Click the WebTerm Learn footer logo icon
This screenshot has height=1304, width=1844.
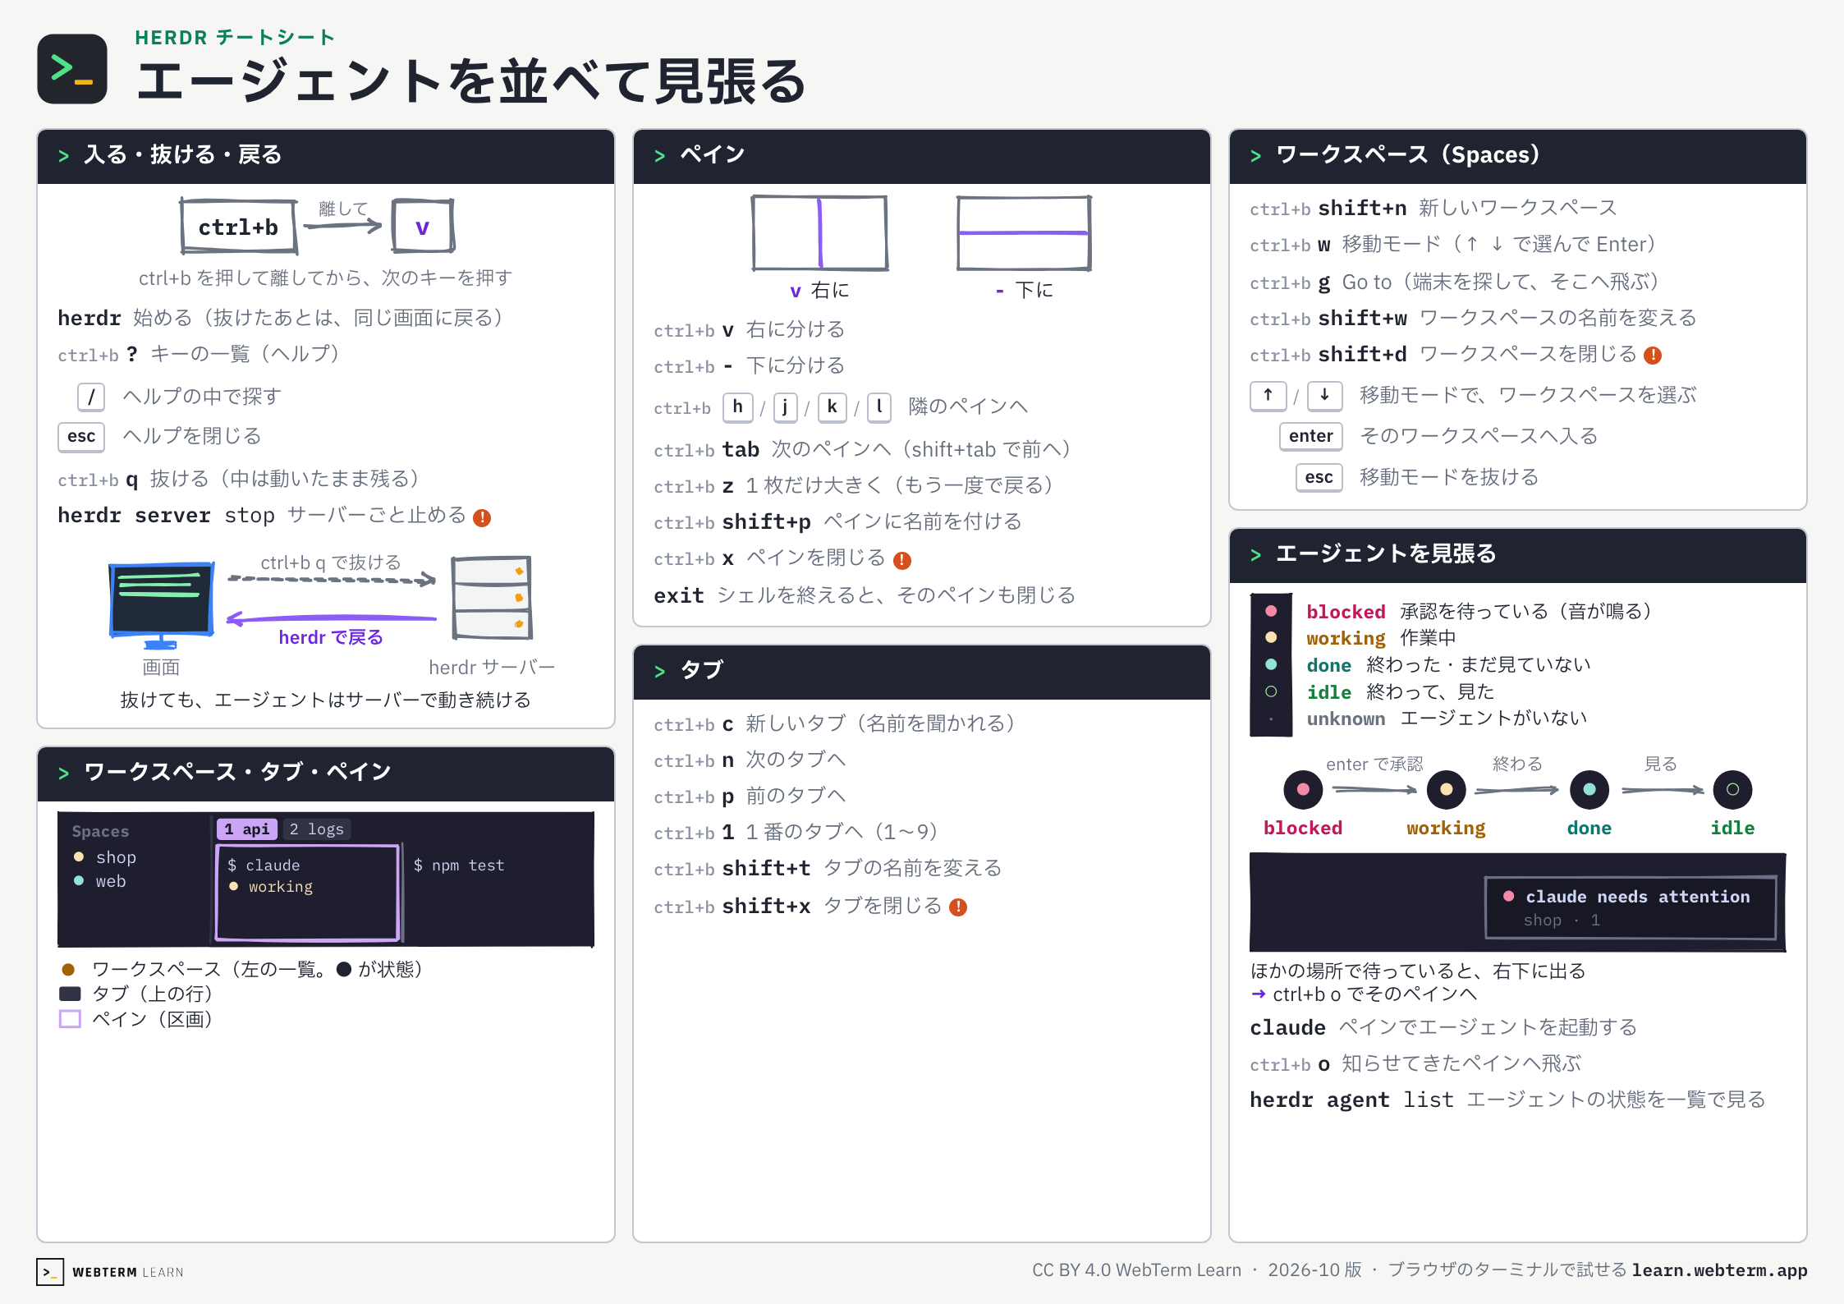point(50,1272)
